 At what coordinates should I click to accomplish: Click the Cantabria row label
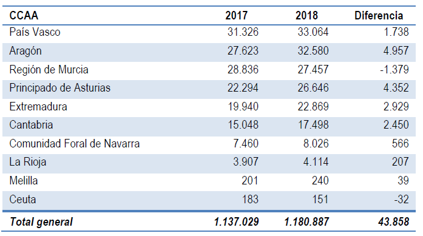click(x=31, y=125)
